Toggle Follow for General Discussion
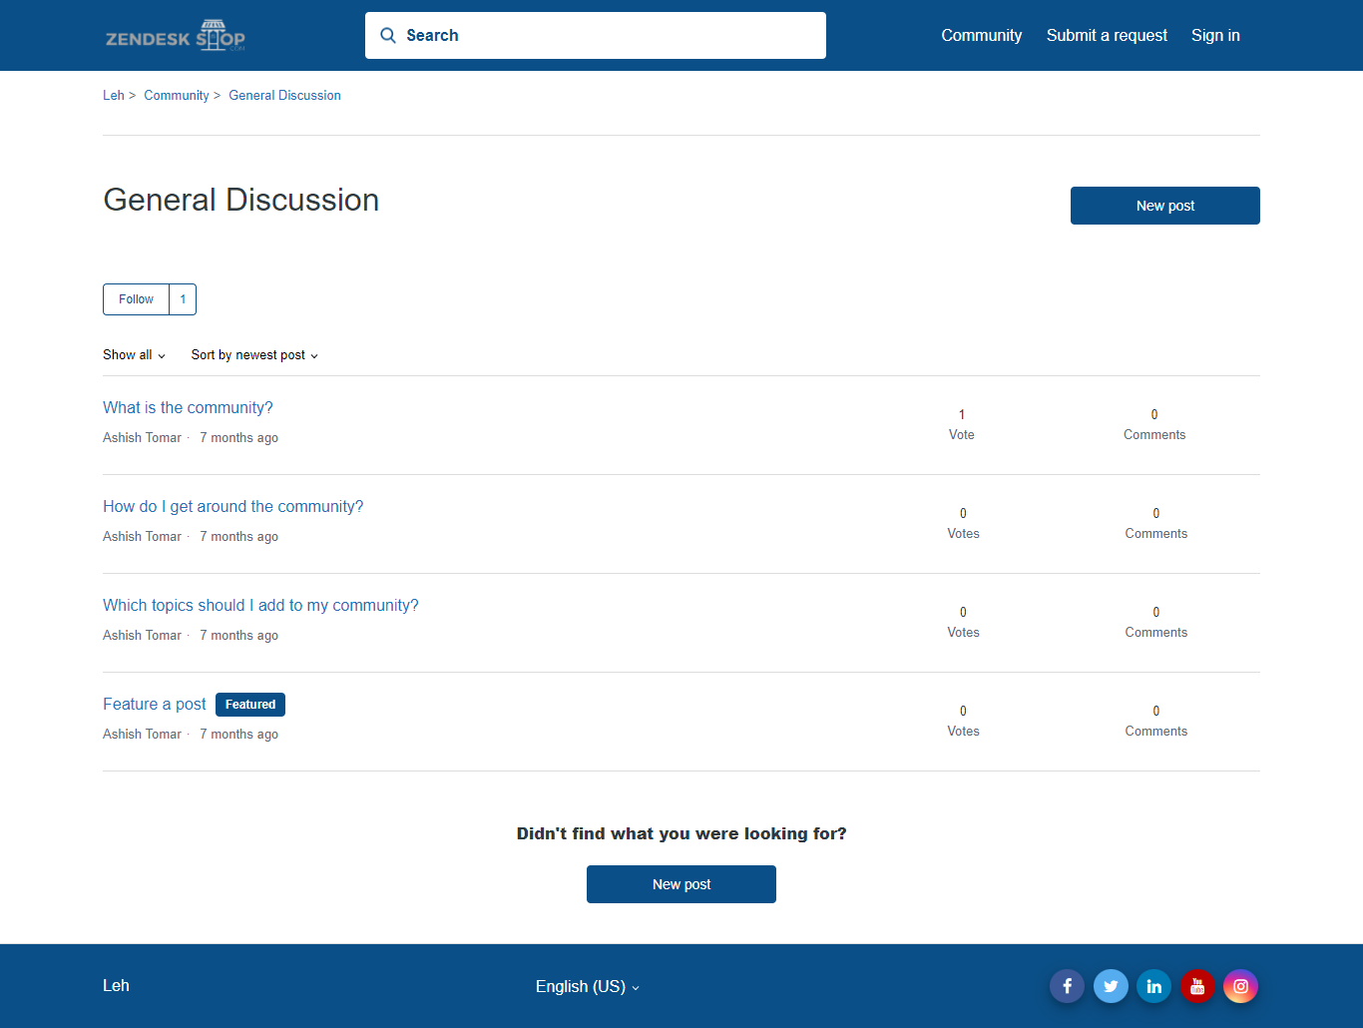 click(x=137, y=299)
